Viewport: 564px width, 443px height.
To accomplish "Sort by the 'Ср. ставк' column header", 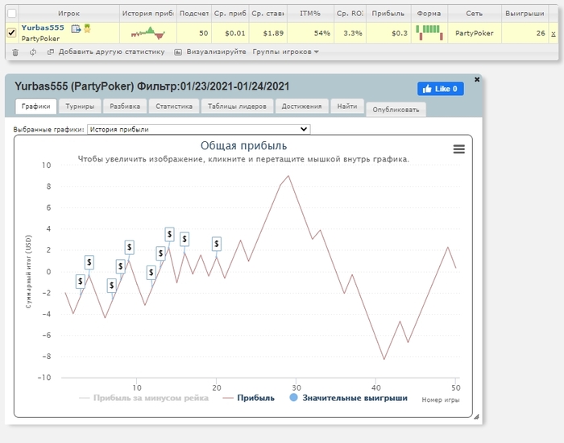I will (x=268, y=14).
